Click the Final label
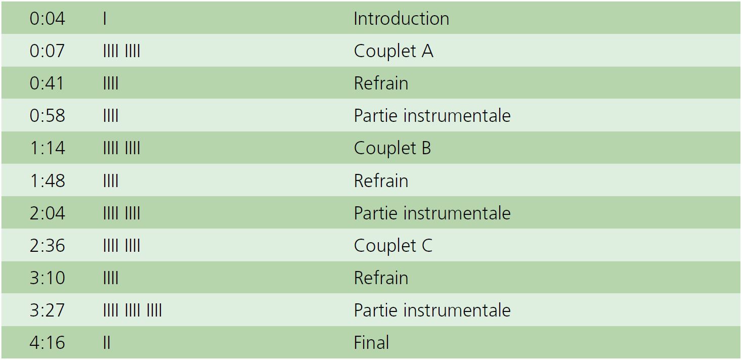This screenshot has height=360, width=742. click(371, 342)
